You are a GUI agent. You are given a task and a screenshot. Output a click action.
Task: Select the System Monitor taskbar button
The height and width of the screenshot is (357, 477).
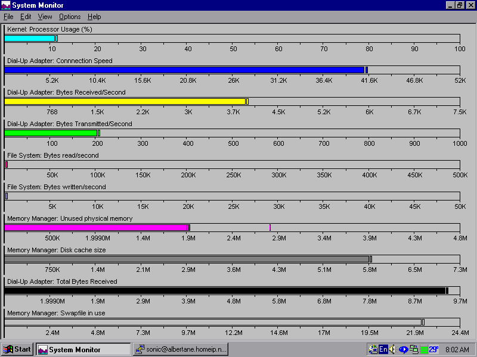coord(83,349)
